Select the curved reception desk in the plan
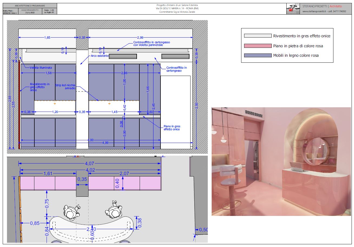The height and width of the screenshot is (247, 354). pos(92,229)
